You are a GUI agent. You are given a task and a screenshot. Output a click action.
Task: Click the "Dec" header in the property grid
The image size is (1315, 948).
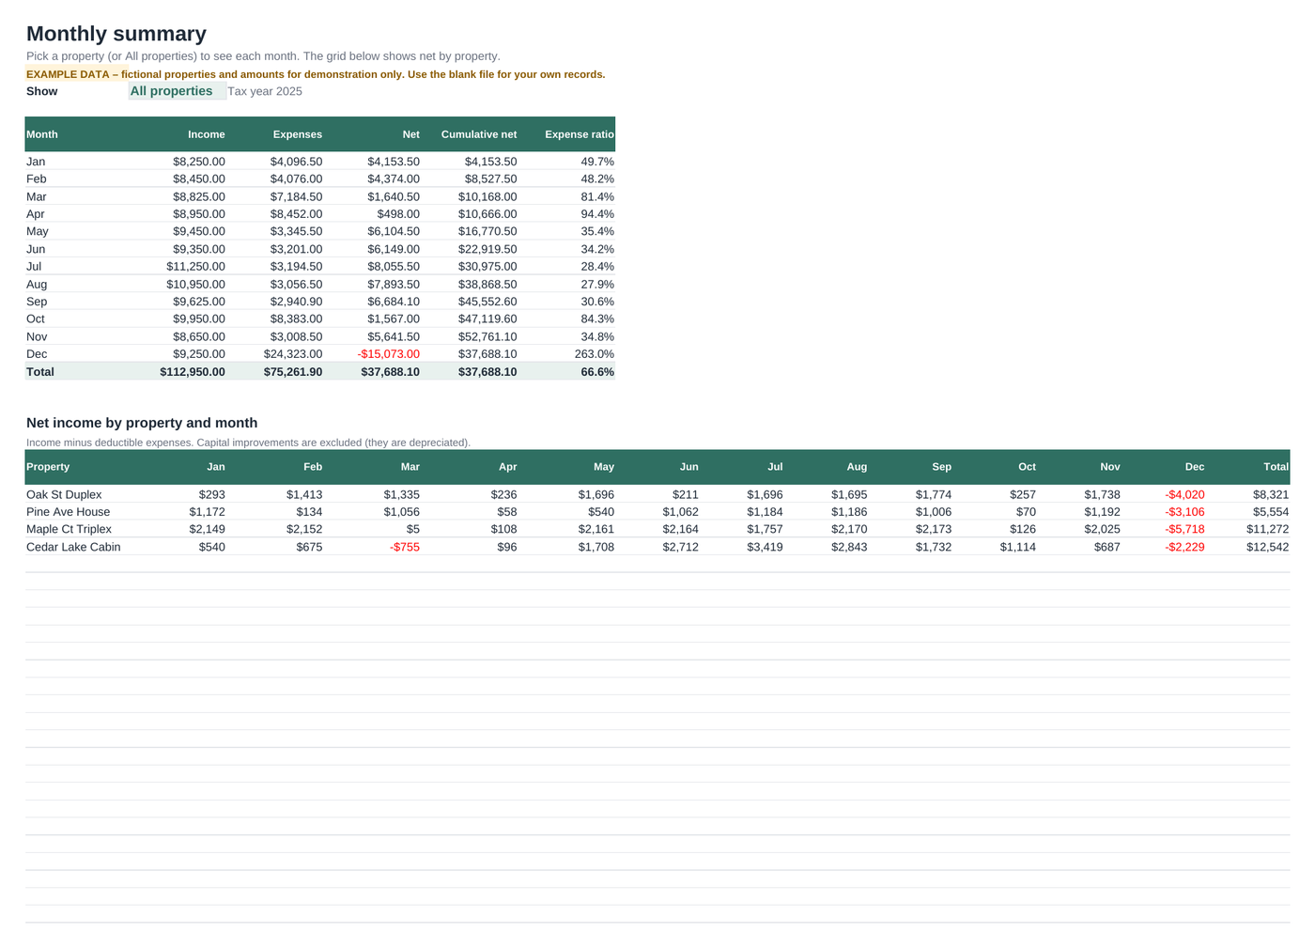click(1195, 467)
